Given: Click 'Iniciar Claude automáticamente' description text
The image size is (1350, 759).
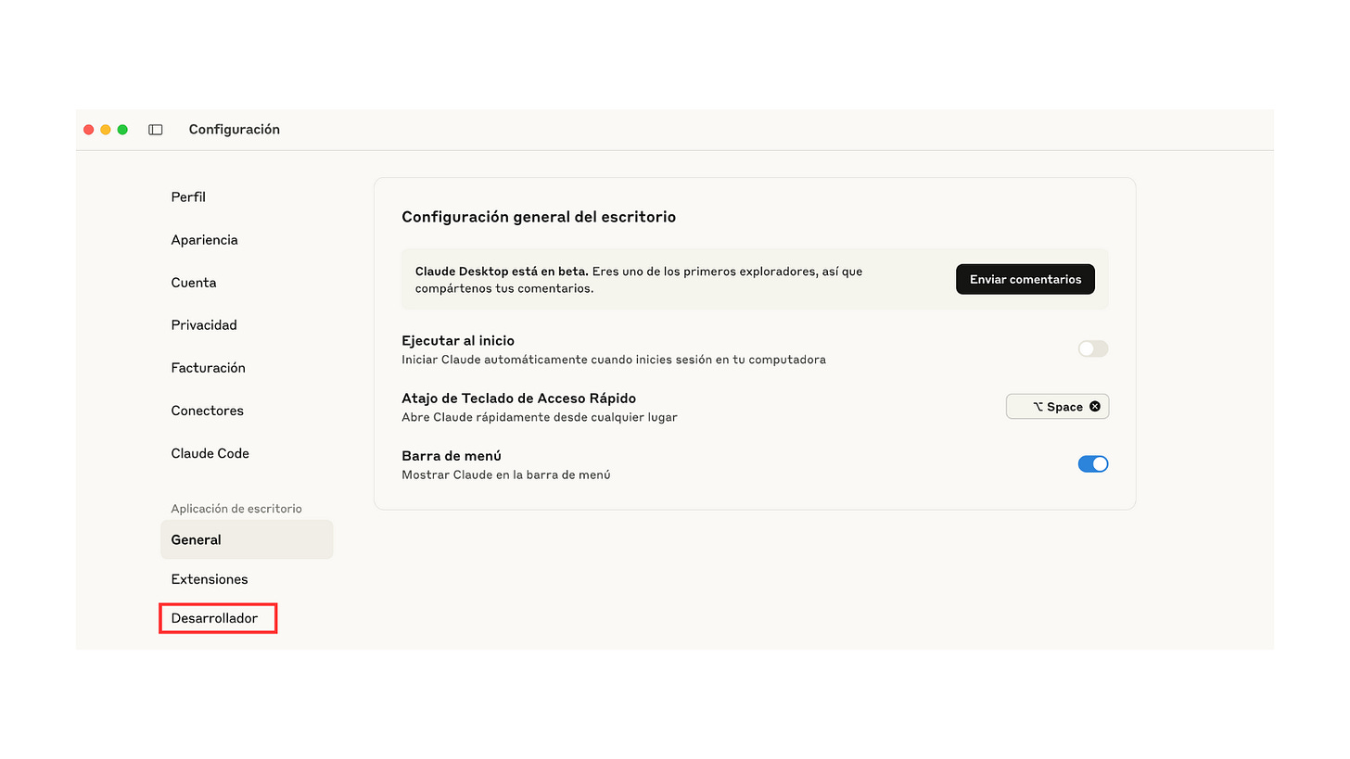Looking at the screenshot, I should click(614, 360).
